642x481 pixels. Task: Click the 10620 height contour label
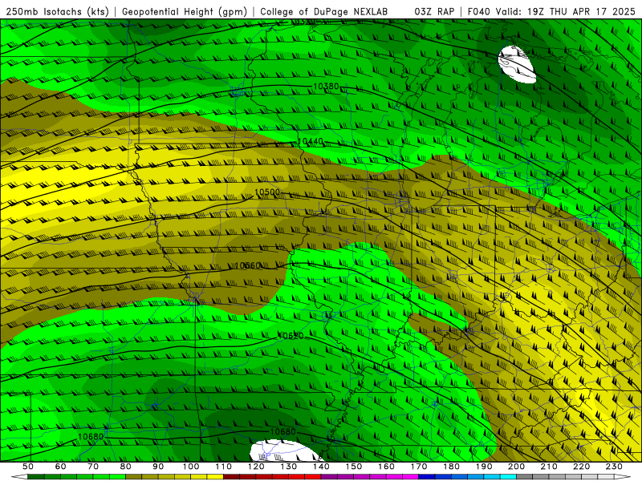[x=291, y=336]
